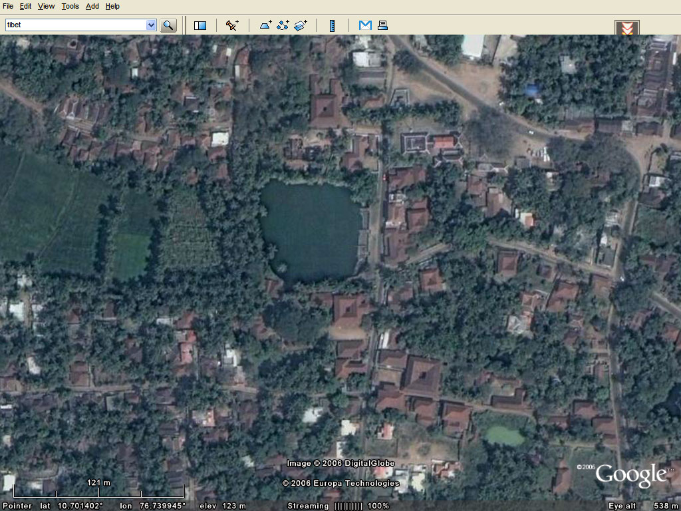This screenshot has width=681, height=511.
Task: Click the latitude value 10.701402°
Action: point(81,506)
